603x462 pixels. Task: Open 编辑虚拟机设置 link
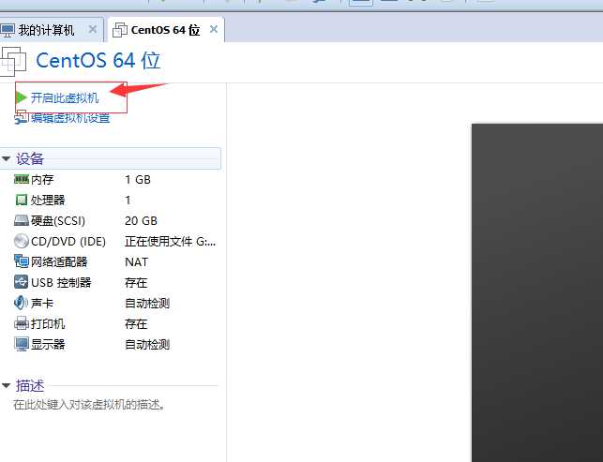click(x=70, y=118)
